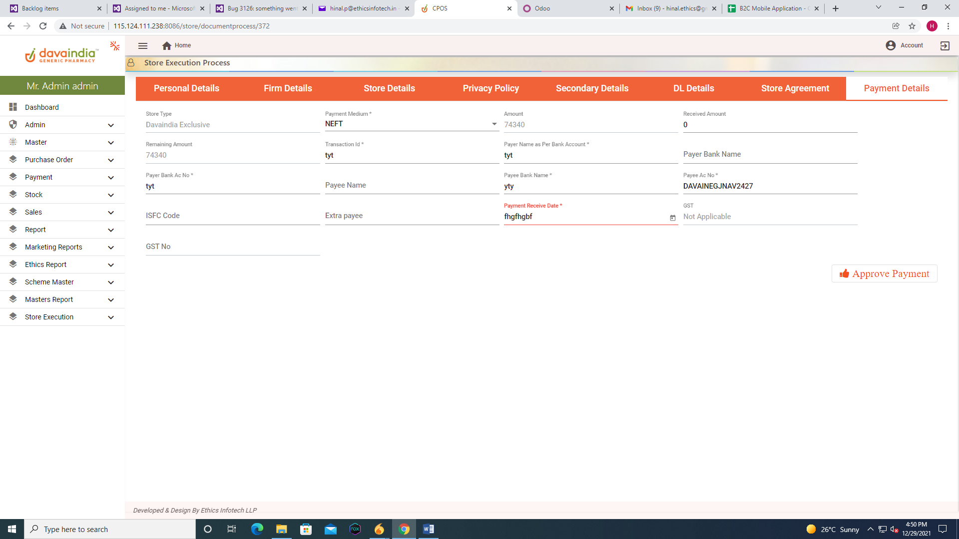The image size is (959, 539).
Task: Switch to the Firm Details tab
Action: [x=288, y=88]
